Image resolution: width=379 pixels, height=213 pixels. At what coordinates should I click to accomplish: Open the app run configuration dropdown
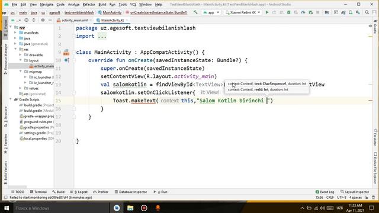(211, 12)
